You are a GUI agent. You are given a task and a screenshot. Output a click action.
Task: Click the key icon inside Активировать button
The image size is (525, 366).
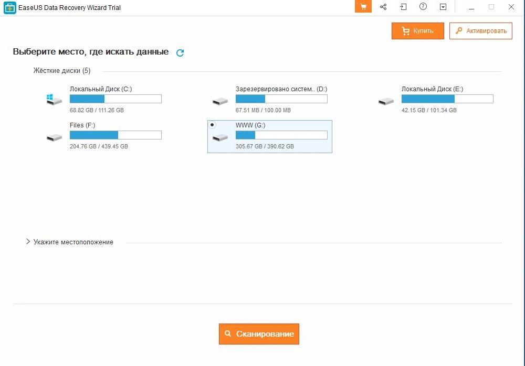pyautogui.click(x=459, y=30)
